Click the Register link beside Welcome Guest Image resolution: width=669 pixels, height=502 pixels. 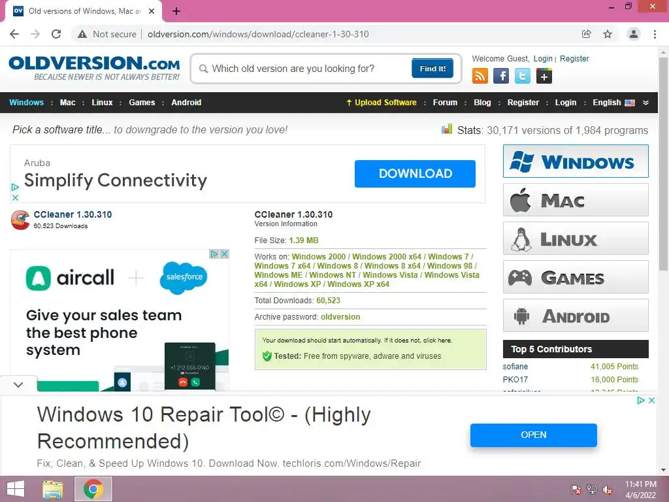point(574,58)
